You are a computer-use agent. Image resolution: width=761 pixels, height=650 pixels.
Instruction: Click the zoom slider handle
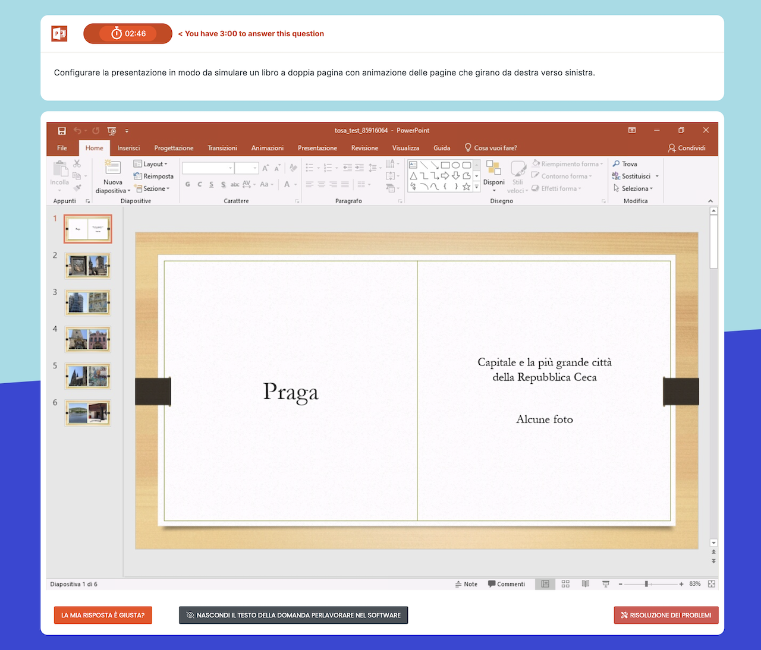tap(646, 584)
